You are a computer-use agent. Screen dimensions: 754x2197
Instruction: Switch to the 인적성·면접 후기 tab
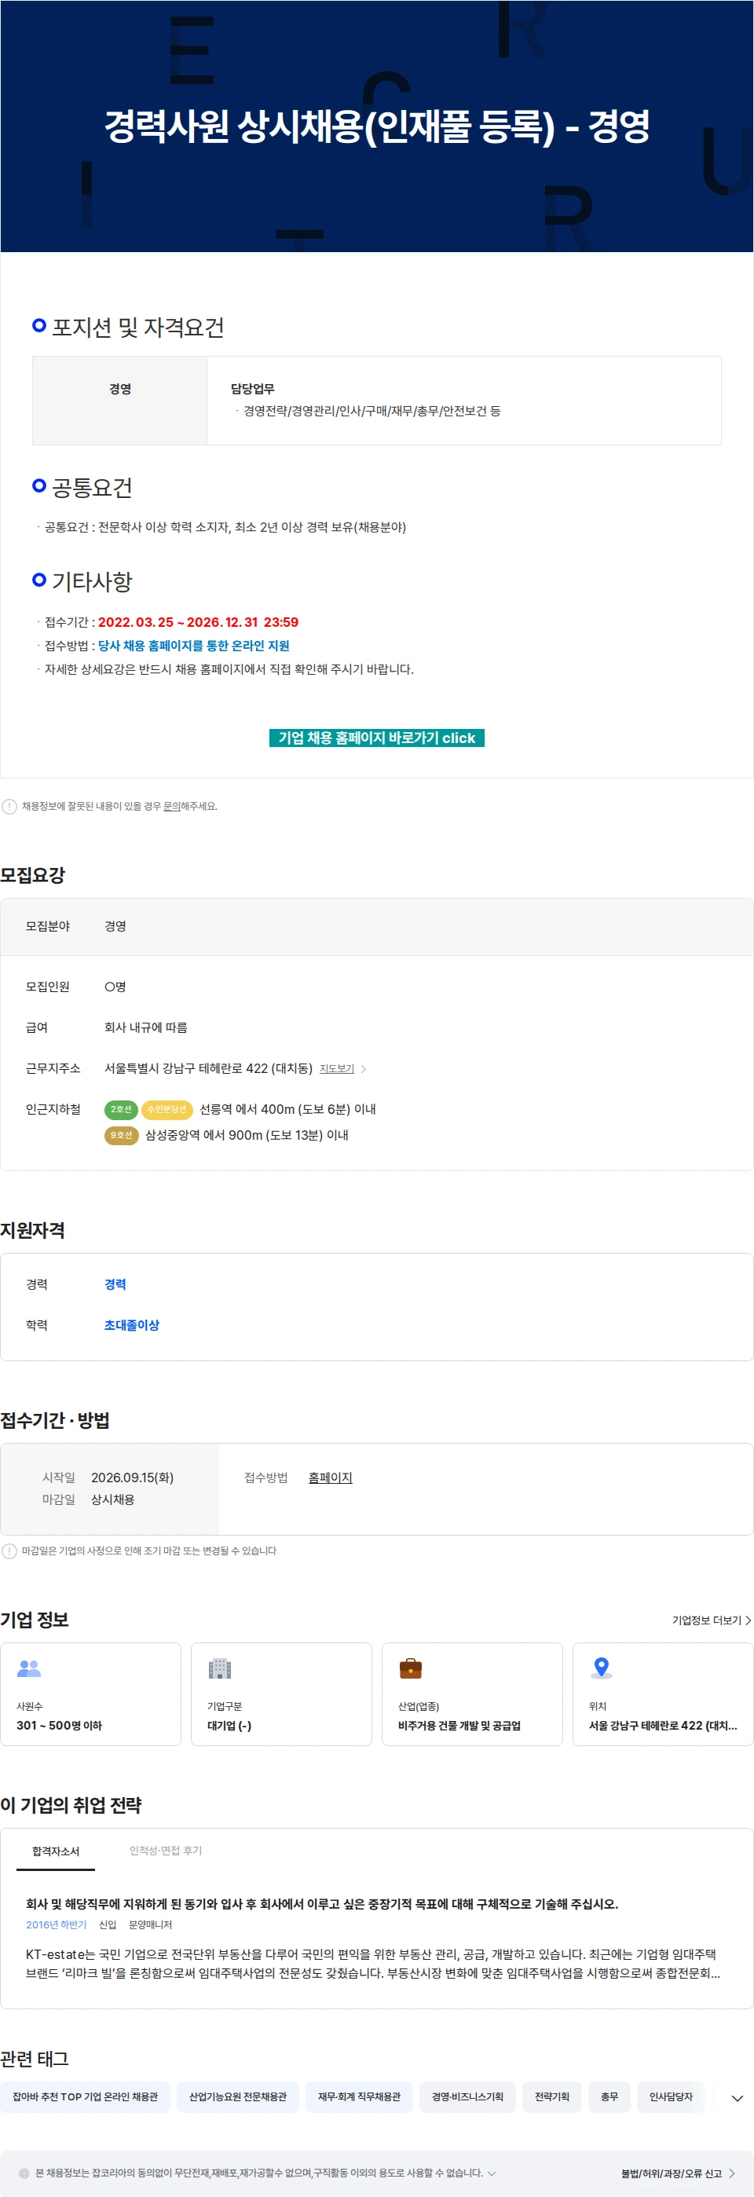click(166, 1850)
